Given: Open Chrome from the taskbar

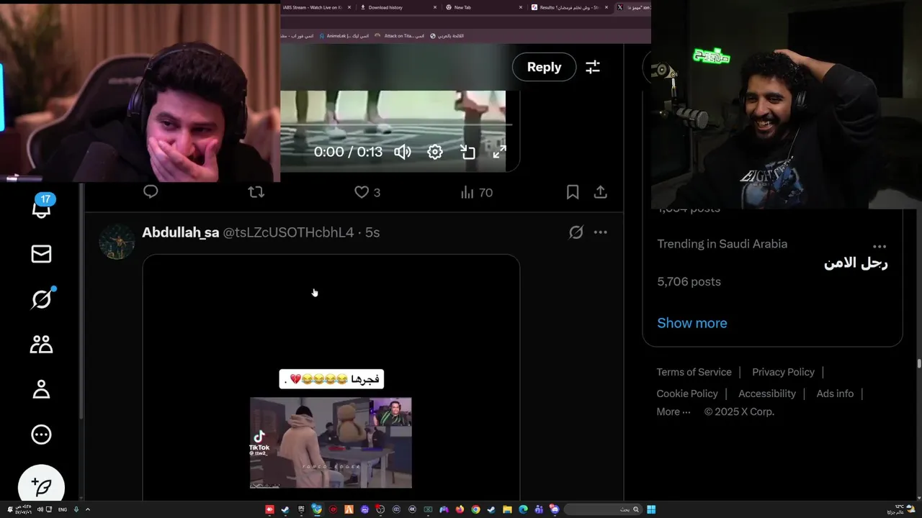Looking at the screenshot, I should pyautogui.click(x=475, y=509).
